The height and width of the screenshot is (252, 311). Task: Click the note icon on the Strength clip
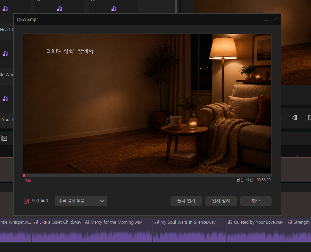[290, 222]
